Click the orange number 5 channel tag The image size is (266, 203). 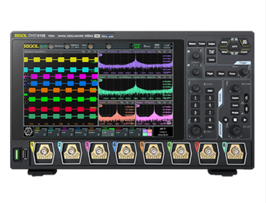pyautogui.click(x=142, y=147)
